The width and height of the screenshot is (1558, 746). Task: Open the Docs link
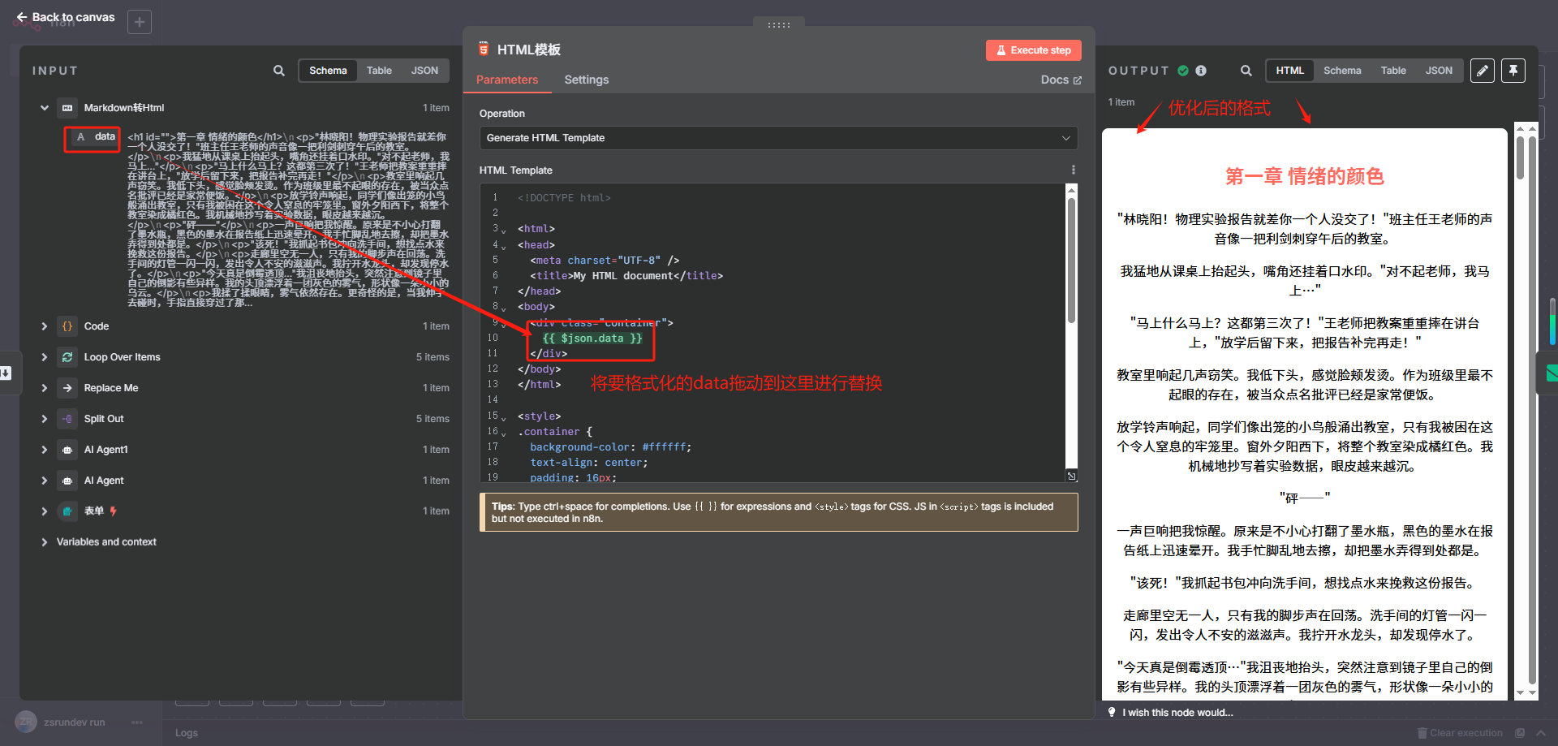[x=1061, y=80]
